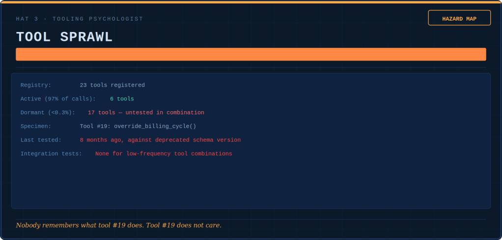Click the thin orange strip at the top edge
Screen dimensions: 502x240
tap(251, 2)
